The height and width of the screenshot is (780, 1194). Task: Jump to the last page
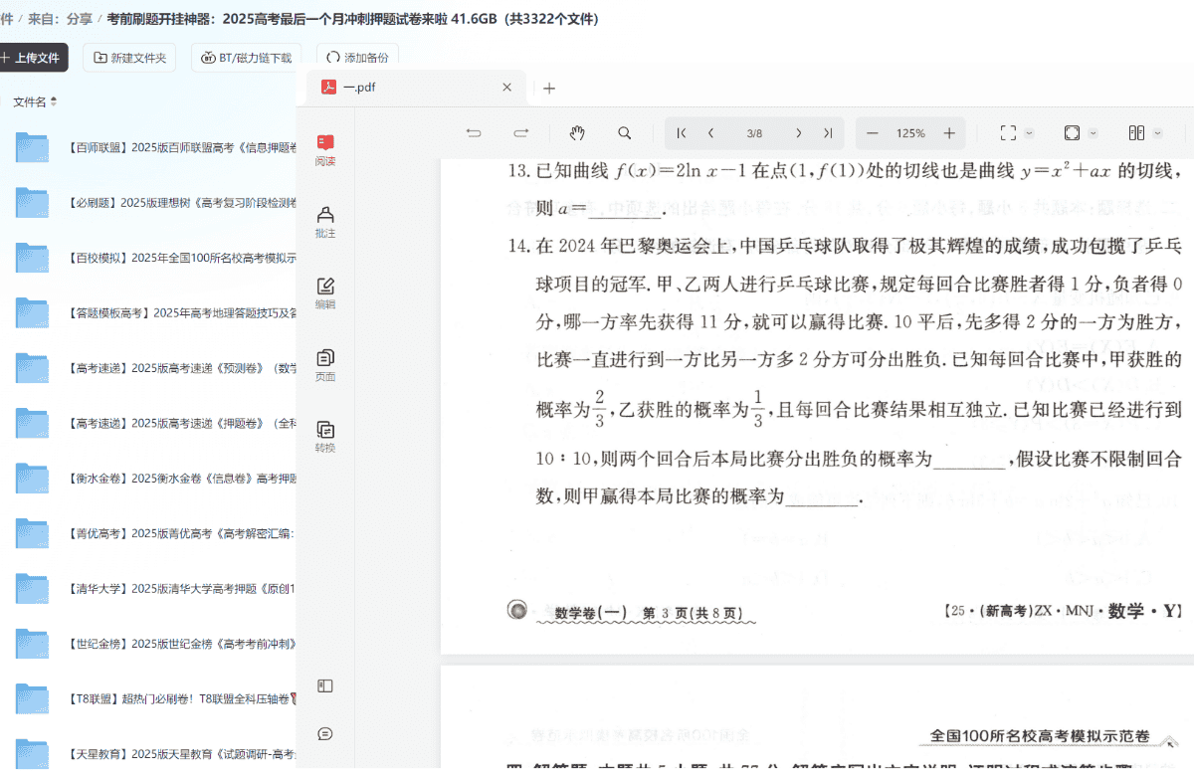click(827, 133)
